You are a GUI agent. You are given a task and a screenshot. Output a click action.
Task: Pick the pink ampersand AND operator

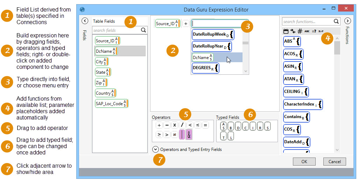[x=189, y=134]
